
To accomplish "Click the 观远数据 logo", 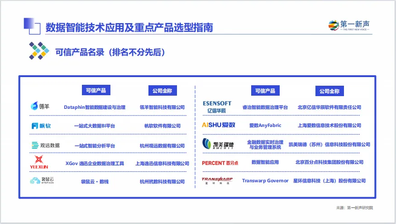I will (45, 145).
